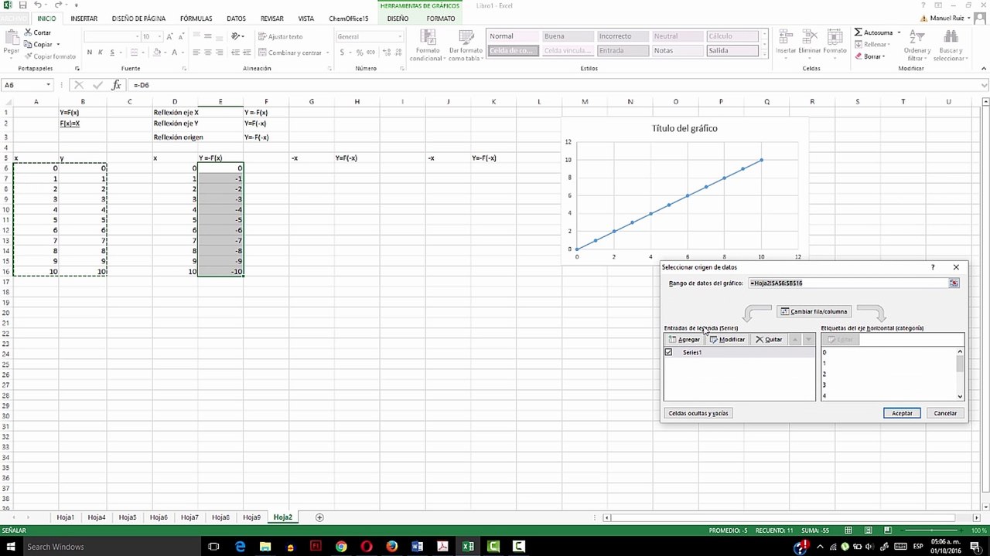Image resolution: width=990 pixels, height=556 pixels.
Task: Click the Word icon in the taskbar
Action: (x=418, y=547)
